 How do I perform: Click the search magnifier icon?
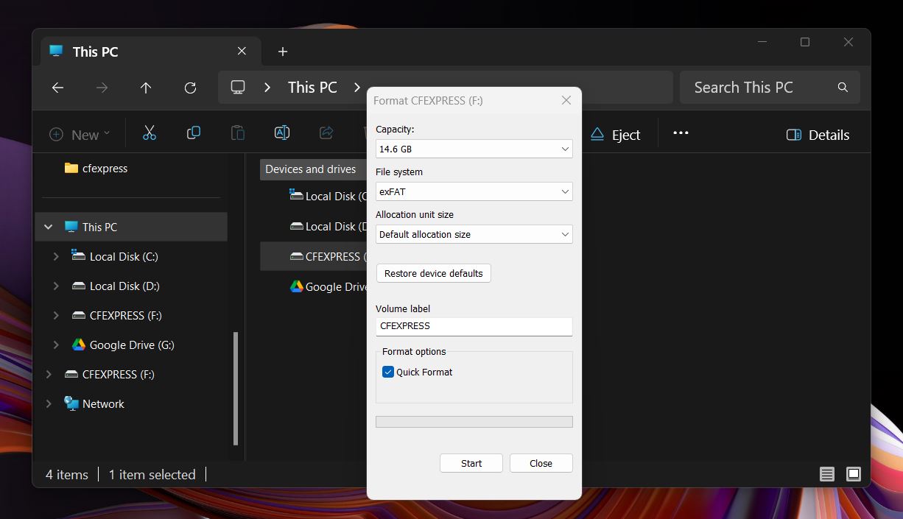click(843, 88)
